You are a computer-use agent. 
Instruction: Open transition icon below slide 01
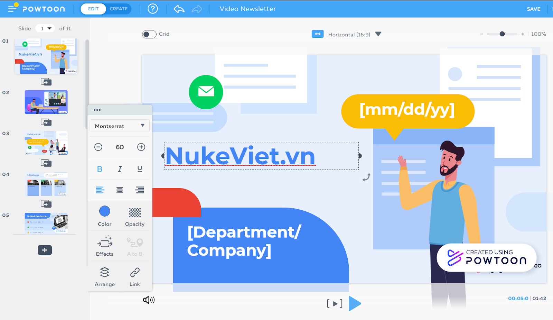click(x=46, y=82)
